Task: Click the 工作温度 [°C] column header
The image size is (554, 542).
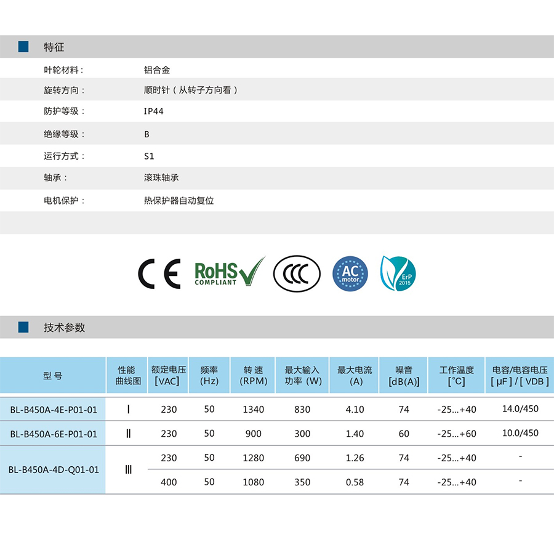Action: point(457,376)
